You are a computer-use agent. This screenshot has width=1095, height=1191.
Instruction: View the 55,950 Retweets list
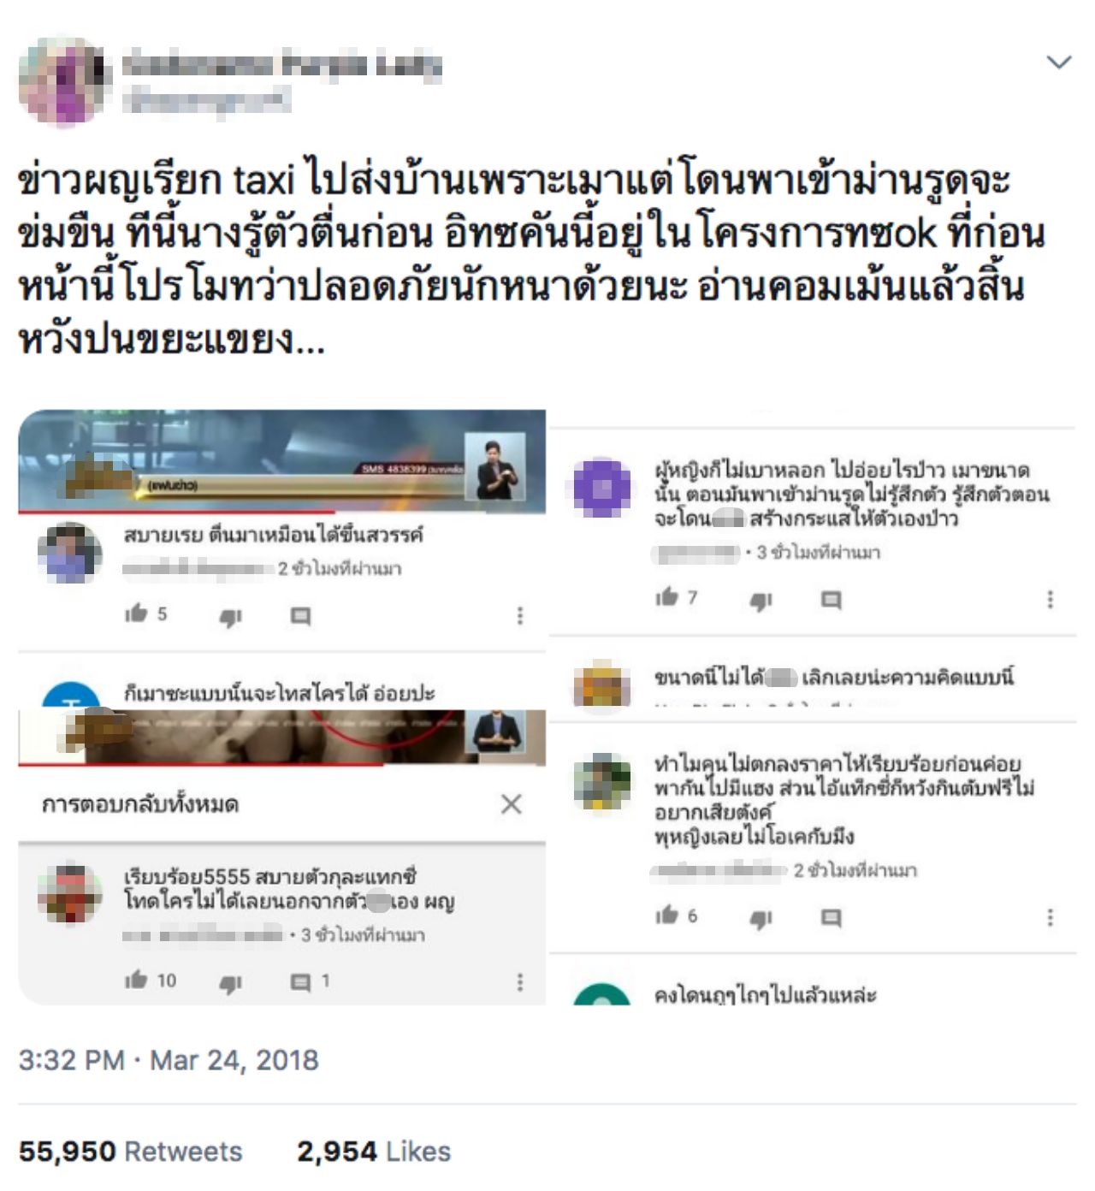tap(131, 1152)
